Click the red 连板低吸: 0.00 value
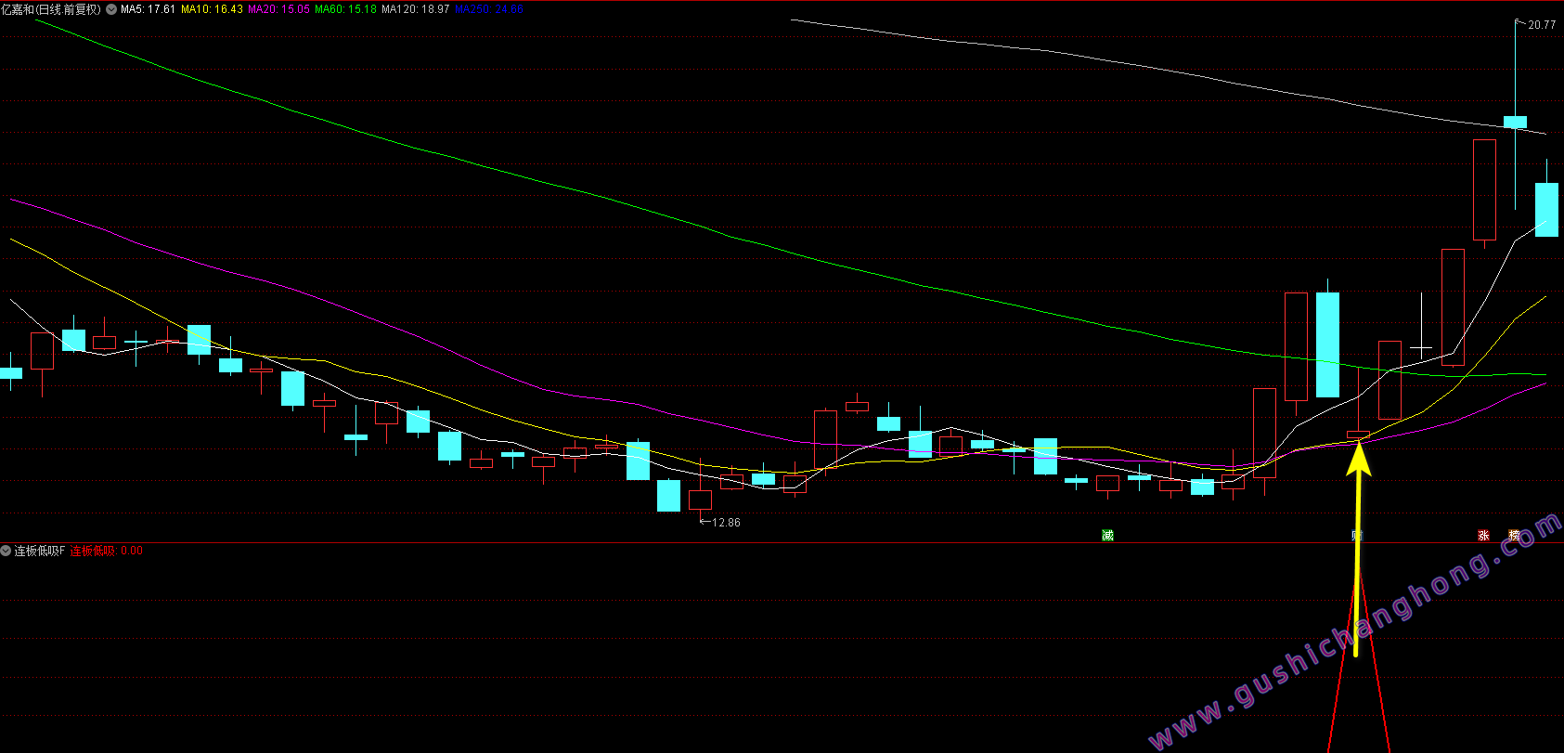The height and width of the screenshot is (753, 1564). 107,551
